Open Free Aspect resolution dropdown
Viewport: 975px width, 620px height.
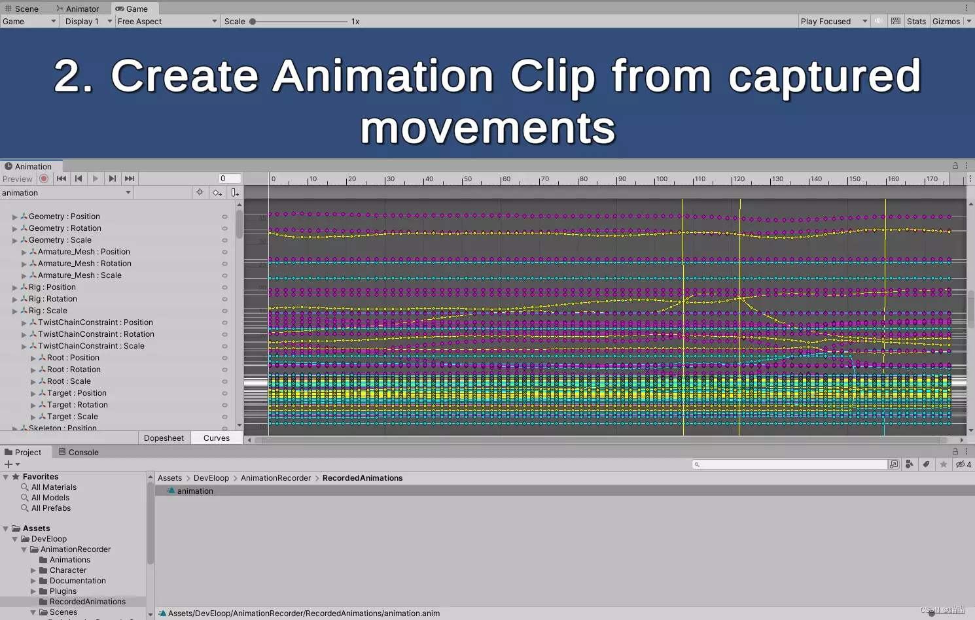pos(168,21)
